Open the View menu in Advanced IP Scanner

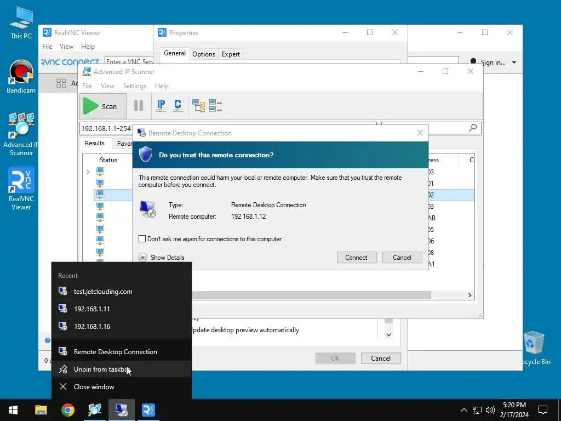tap(107, 86)
